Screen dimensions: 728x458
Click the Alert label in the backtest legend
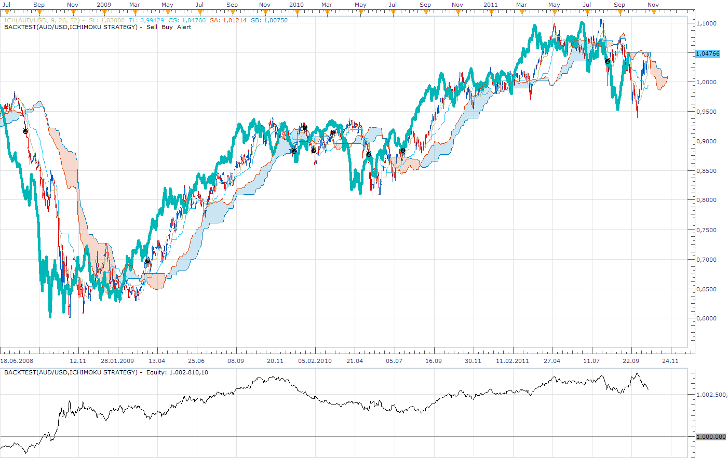[184, 27]
